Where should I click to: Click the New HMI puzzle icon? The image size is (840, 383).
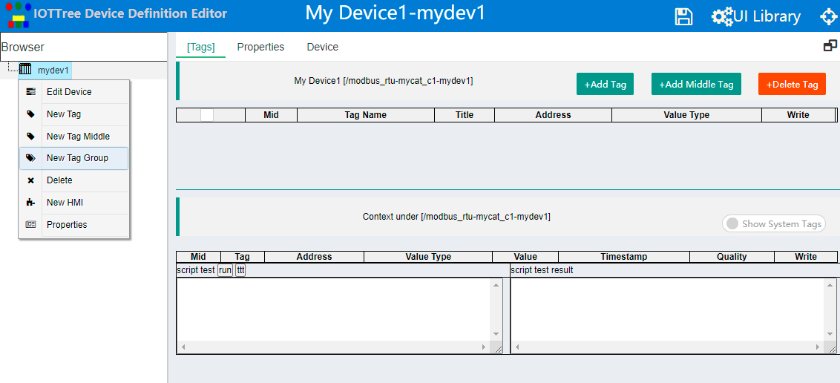[x=30, y=203]
